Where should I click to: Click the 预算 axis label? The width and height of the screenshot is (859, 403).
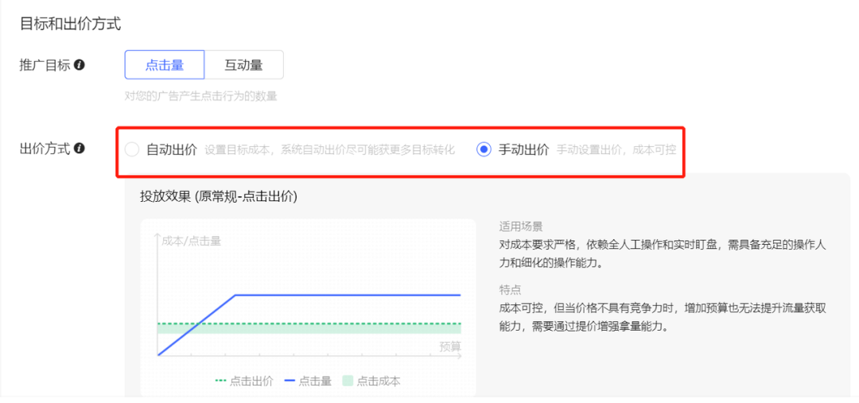pos(450,346)
